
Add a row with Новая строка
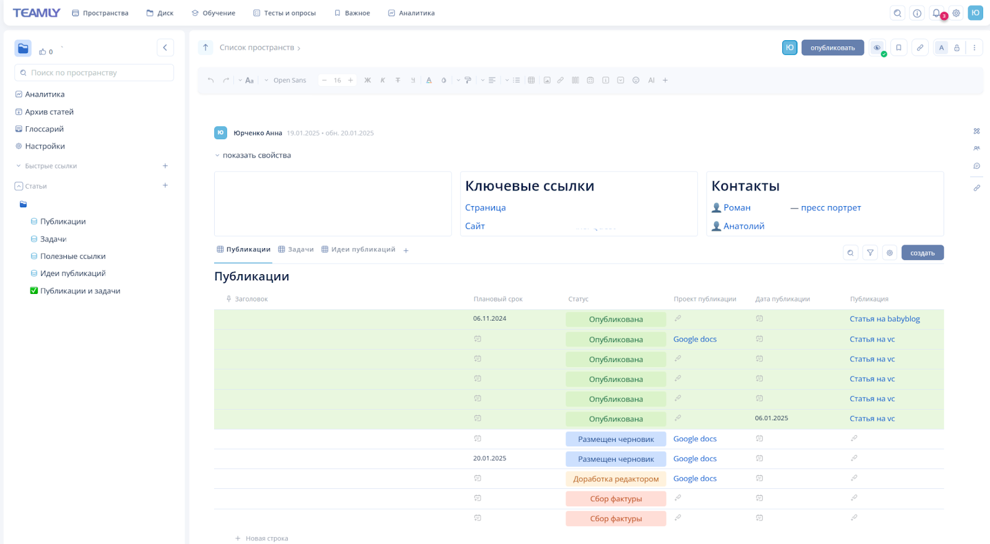click(262, 538)
